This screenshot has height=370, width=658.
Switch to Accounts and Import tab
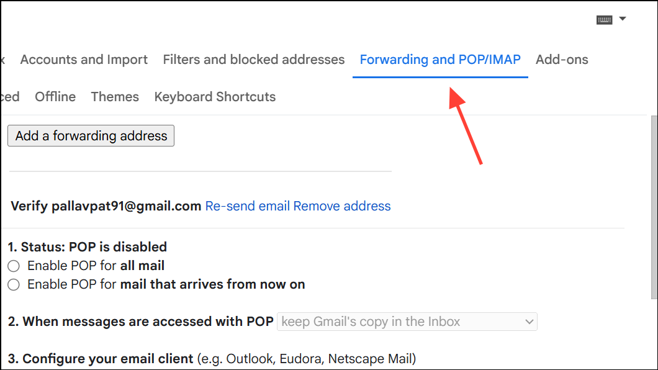84,60
